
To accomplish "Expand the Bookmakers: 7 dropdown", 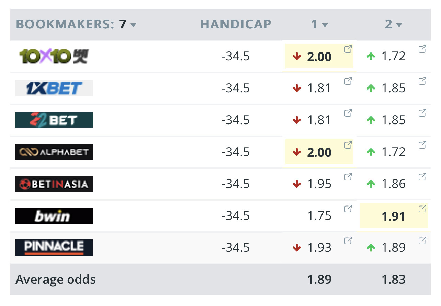I will pos(133,25).
